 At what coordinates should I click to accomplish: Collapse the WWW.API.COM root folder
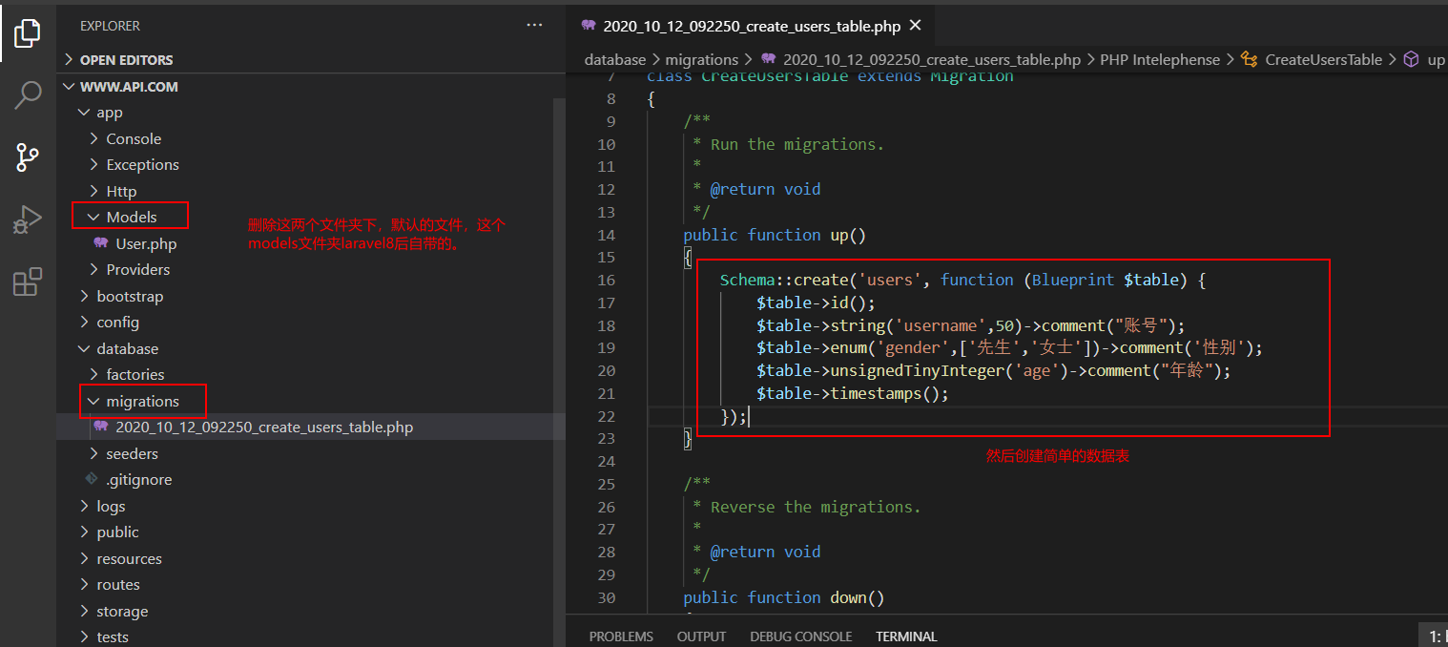point(69,86)
